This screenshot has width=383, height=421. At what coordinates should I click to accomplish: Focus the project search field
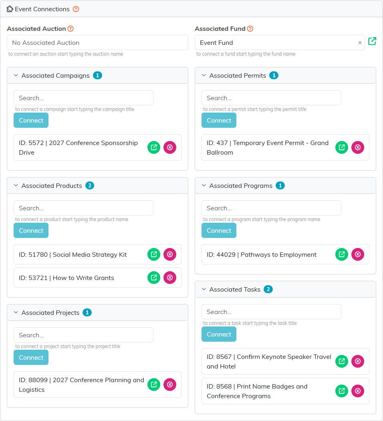click(83, 335)
